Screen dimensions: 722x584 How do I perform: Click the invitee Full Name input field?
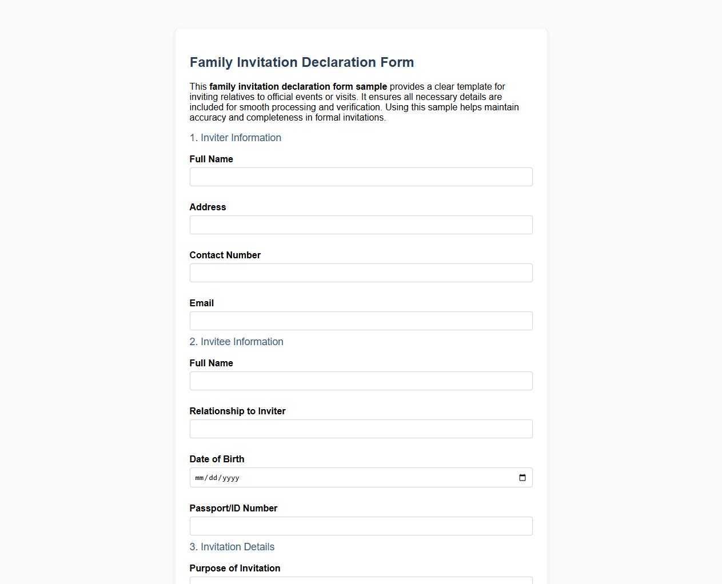point(361,381)
